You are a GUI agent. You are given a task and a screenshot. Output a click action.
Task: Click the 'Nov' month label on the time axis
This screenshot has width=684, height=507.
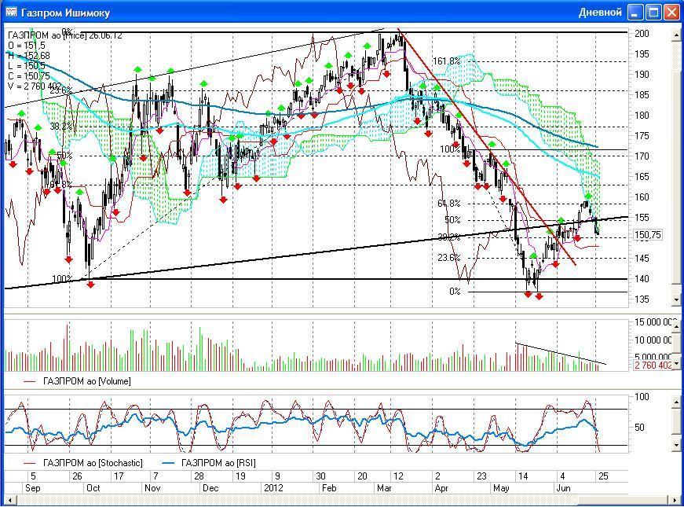click(x=152, y=488)
